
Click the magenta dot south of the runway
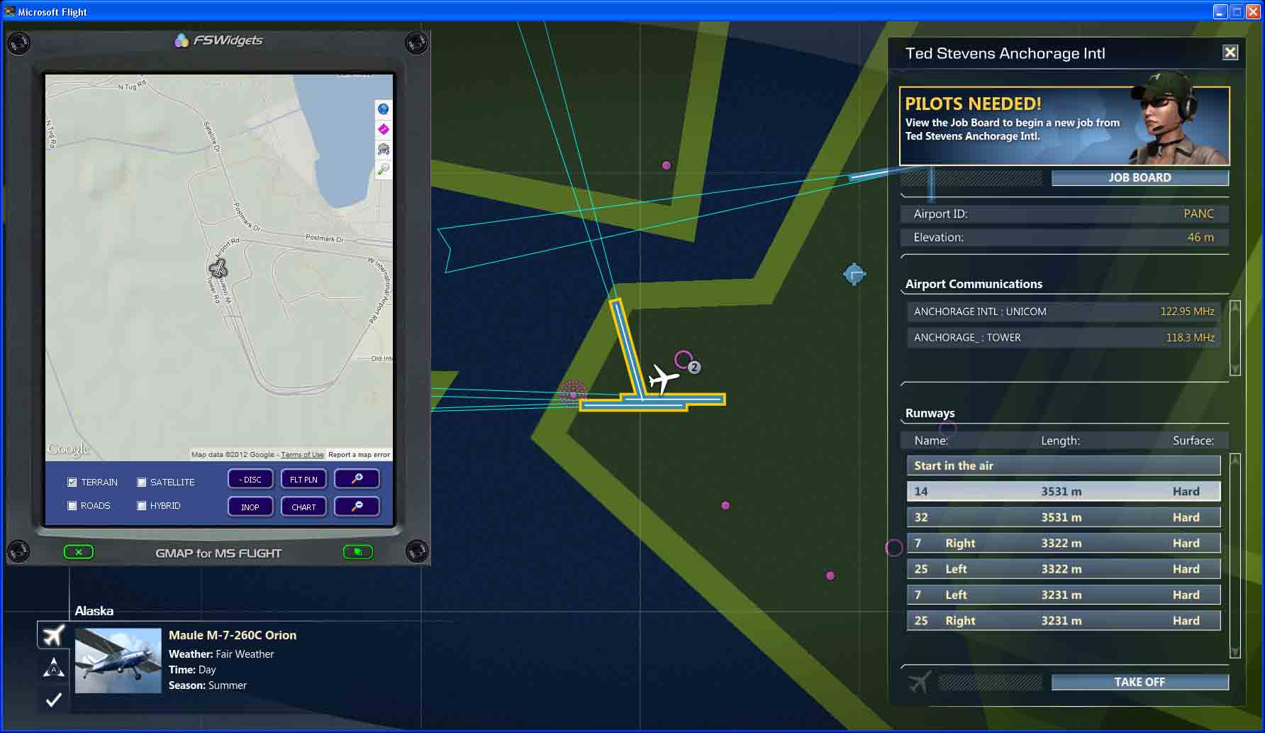(725, 506)
